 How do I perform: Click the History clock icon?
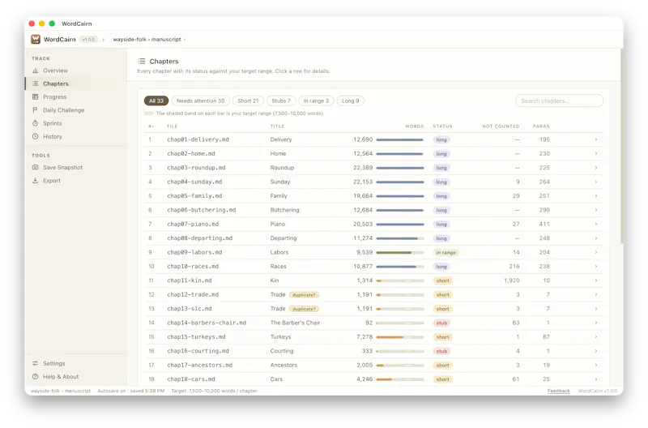35,136
